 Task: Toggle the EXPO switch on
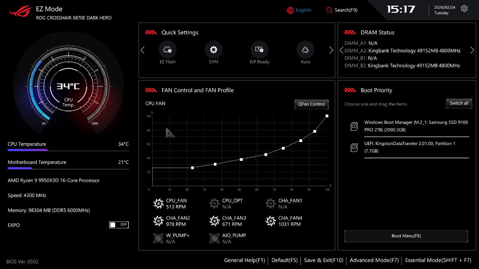pyautogui.click(x=119, y=225)
